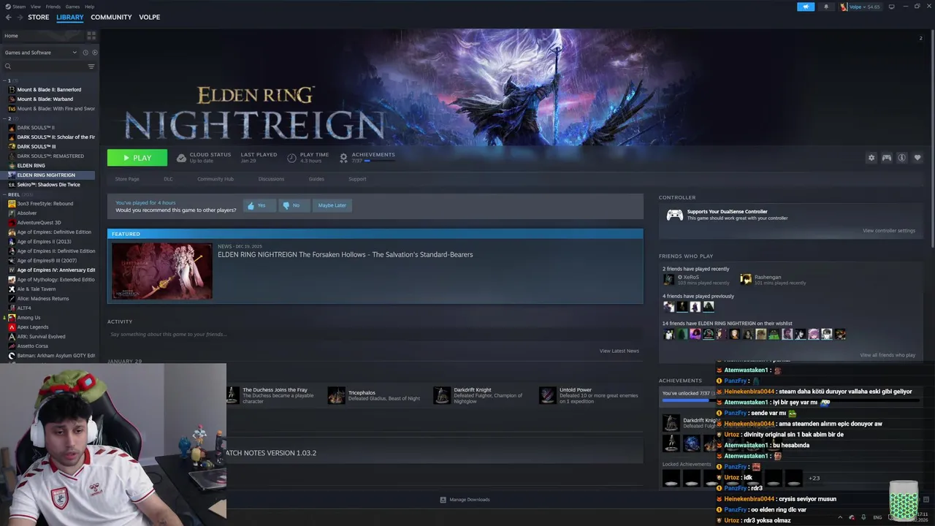Select ELDEN RING in library list
935x526 pixels.
click(x=31, y=166)
